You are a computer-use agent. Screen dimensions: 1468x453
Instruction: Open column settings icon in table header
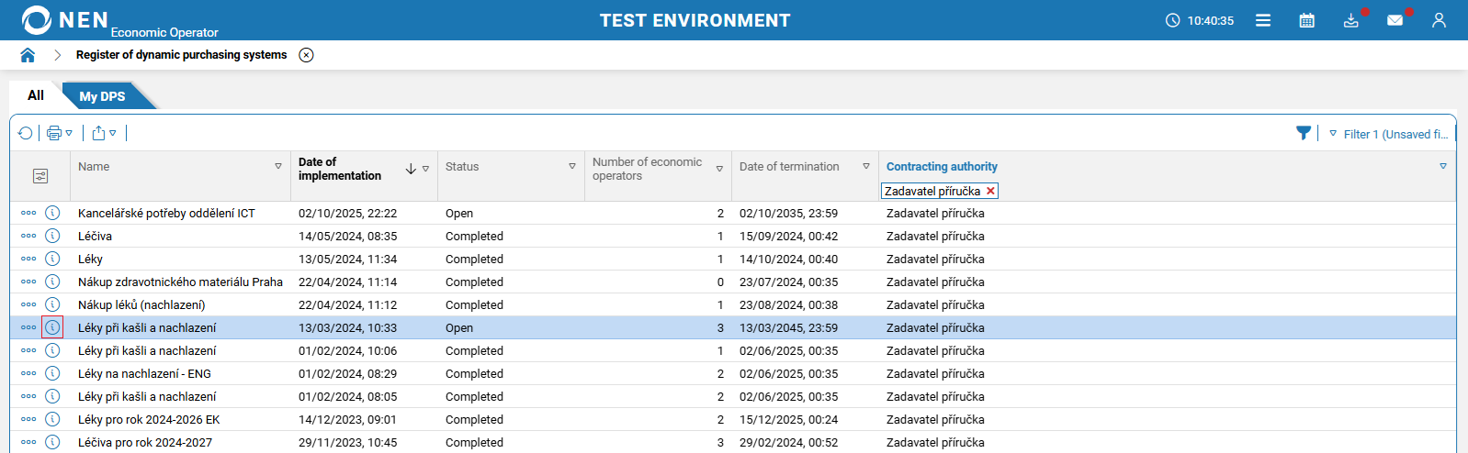(40, 176)
